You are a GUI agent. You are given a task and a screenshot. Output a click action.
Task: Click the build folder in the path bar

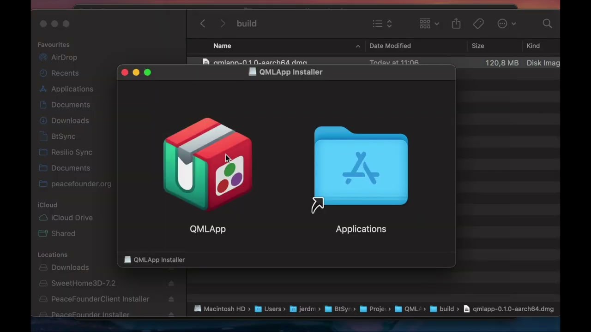pos(442,309)
